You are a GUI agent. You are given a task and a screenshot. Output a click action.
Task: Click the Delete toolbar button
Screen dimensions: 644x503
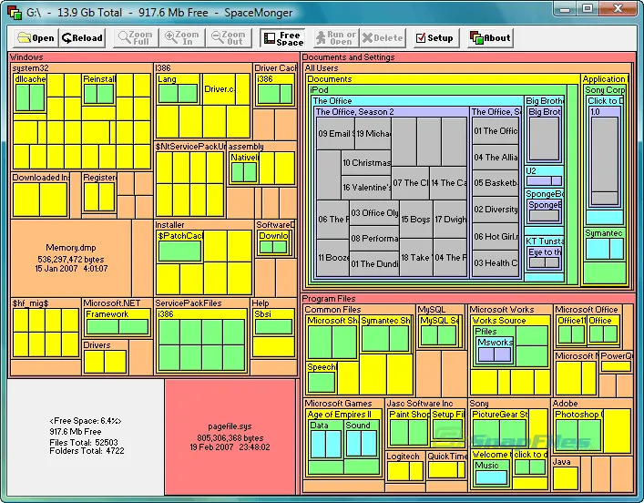[383, 37]
